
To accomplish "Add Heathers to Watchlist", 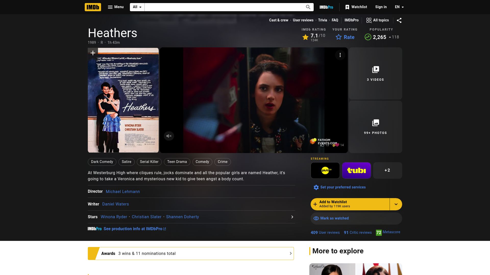I will [x=350, y=204].
